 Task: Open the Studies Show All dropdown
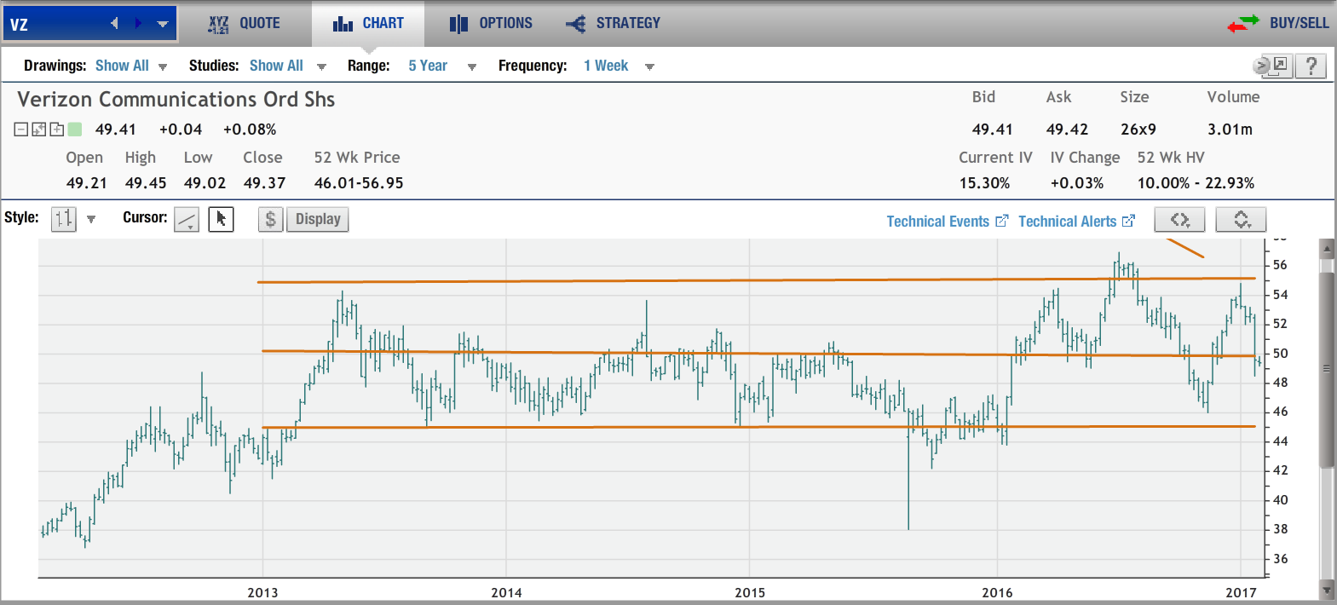(287, 66)
